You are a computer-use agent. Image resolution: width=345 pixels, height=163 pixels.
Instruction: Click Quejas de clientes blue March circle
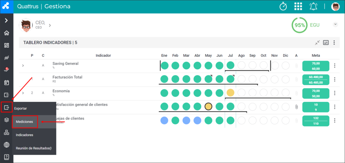186,120
